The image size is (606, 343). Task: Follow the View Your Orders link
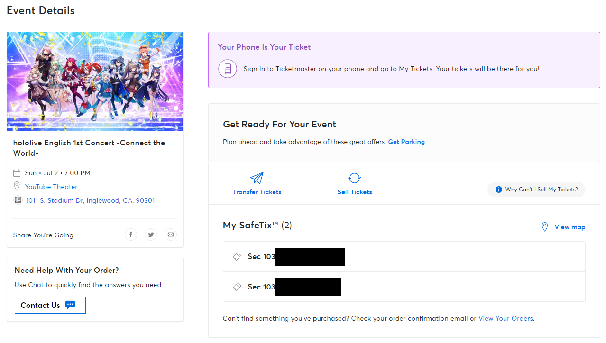[505, 318]
